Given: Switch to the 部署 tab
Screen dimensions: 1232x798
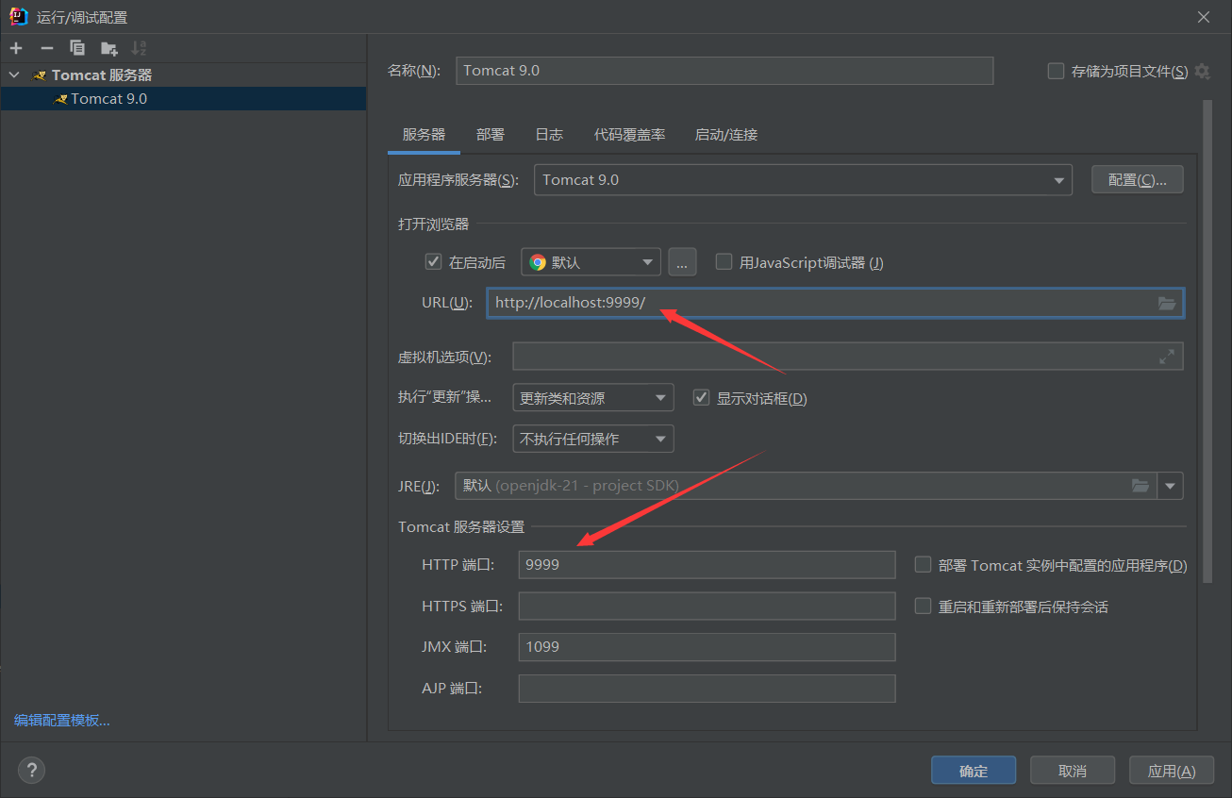Looking at the screenshot, I should pyautogui.click(x=491, y=135).
